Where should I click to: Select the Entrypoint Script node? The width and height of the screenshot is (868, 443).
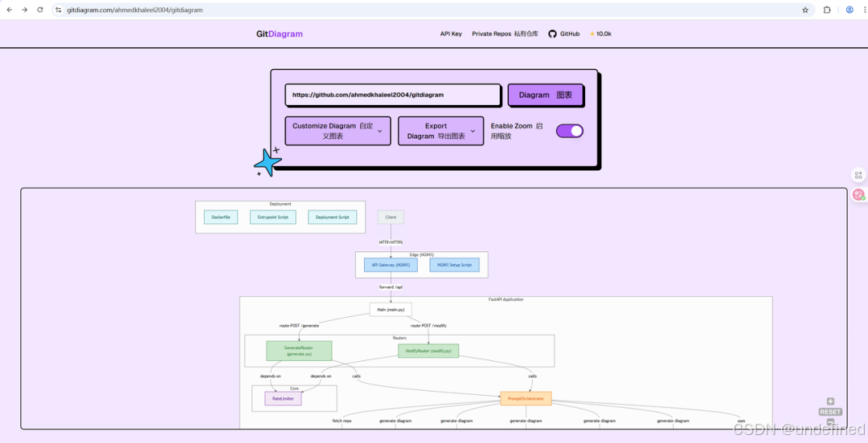pos(273,217)
